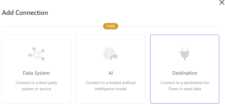Close the Add Connection dialog
This screenshot has width=225, height=105.
coord(222,2)
